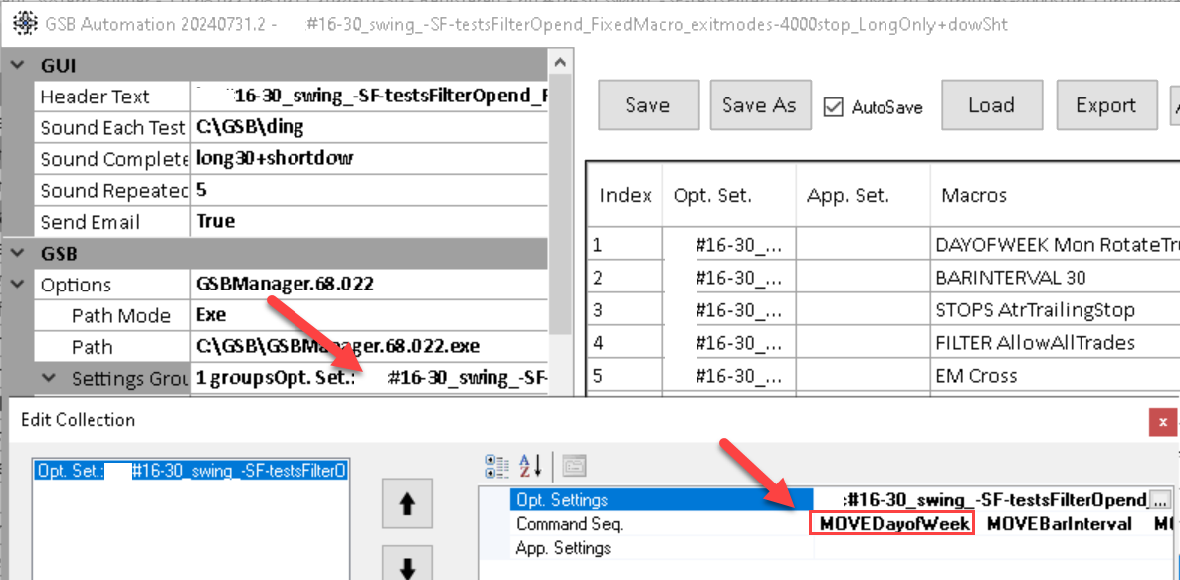Click the Alphabetical sort icon

pos(531,465)
